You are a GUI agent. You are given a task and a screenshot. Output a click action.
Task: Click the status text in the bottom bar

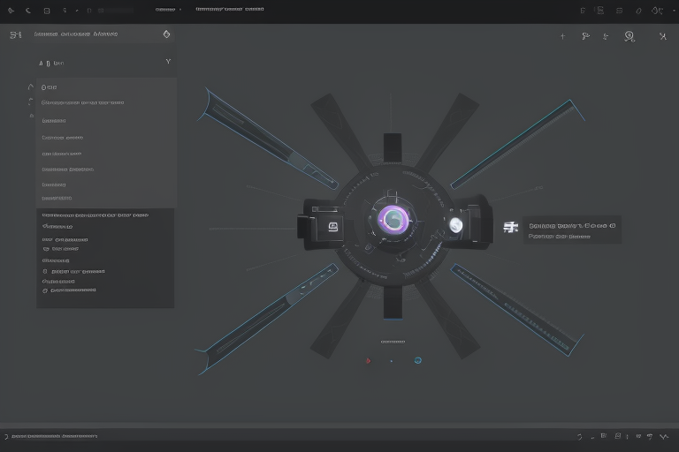click(53, 436)
